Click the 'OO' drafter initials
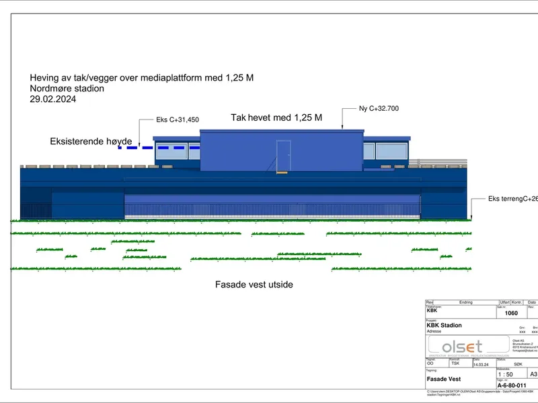 pyautogui.click(x=430, y=363)
